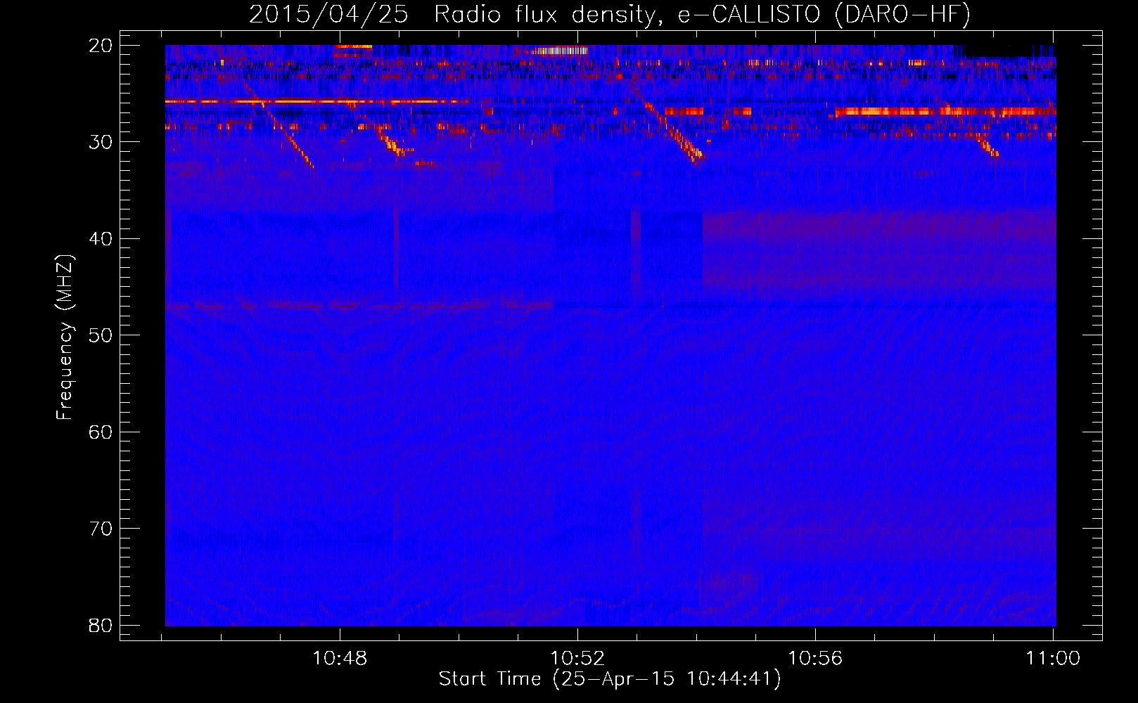The width and height of the screenshot is (1138, 703).
Task: Click the drifting burst streak near 10:59
Action: [x=986, y=146]
